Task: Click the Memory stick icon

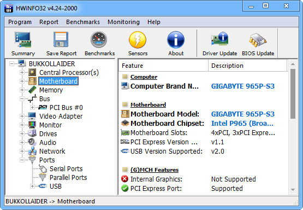Action: [x=32, y=90]
